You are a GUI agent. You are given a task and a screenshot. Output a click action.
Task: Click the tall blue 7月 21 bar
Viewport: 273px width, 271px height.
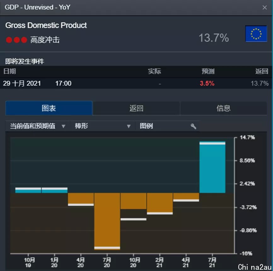click(212, 167)
